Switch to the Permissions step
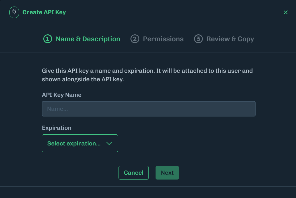 coord(164,39)
